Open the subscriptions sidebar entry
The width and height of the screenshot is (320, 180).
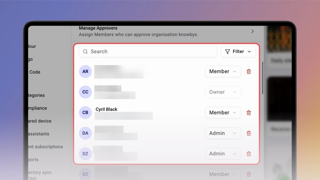pos(45,147)
